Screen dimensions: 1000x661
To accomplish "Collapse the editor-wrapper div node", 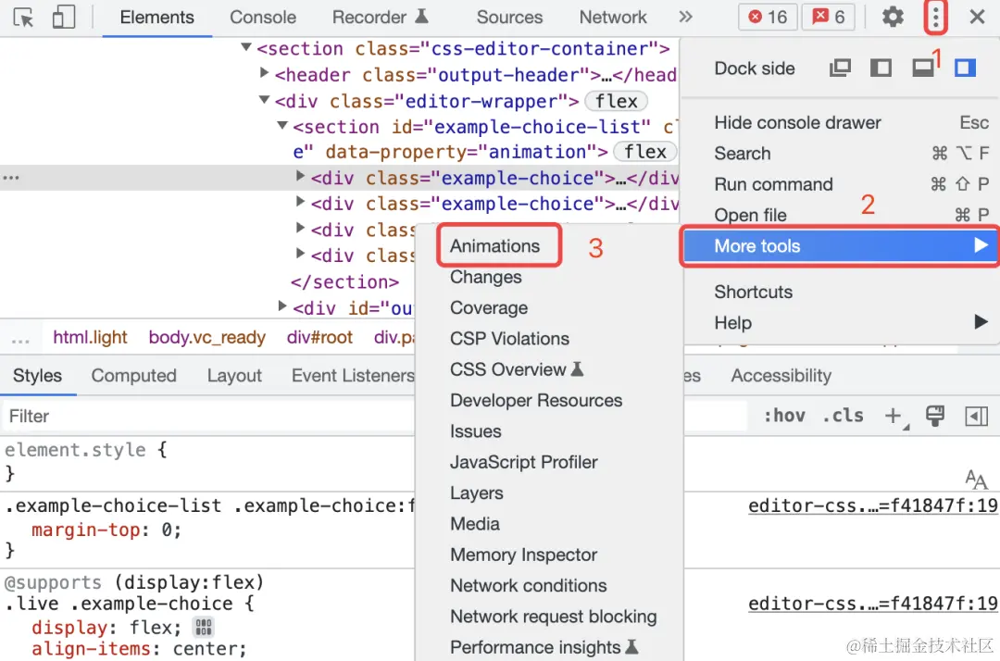I will click(x=264, y=99).
